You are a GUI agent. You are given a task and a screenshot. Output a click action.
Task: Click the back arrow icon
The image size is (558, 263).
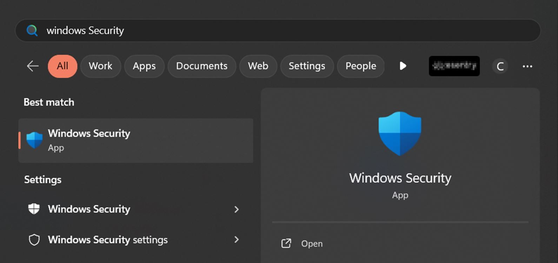tap(33, 66)
